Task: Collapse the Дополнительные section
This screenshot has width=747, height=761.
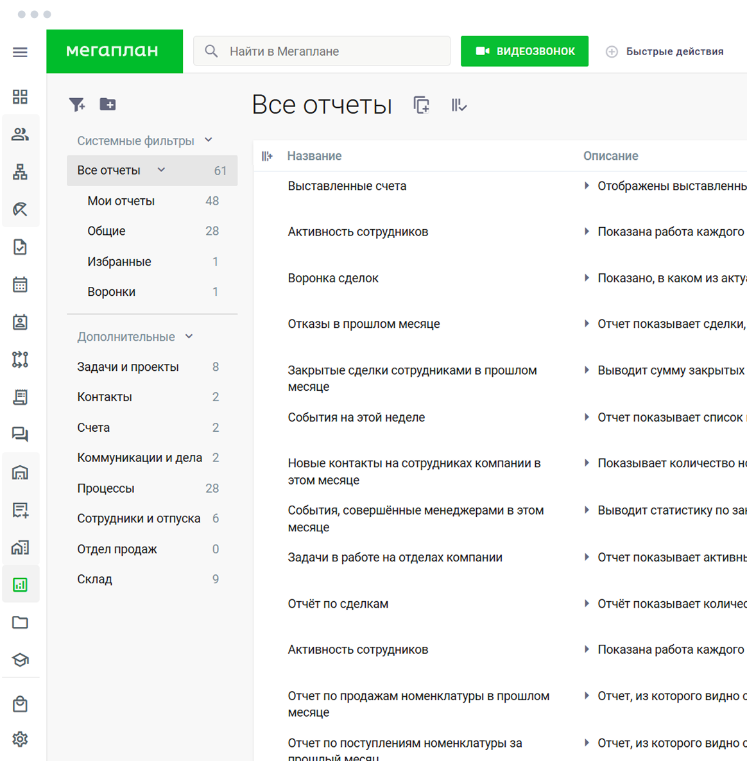Action: 189,336
